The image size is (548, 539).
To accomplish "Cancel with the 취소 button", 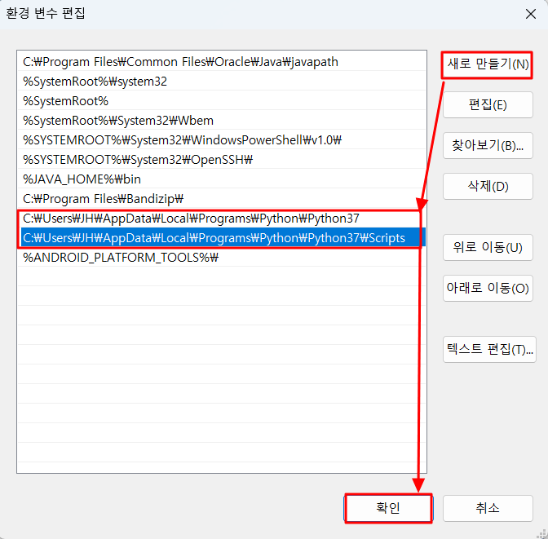I will (488, 508).
